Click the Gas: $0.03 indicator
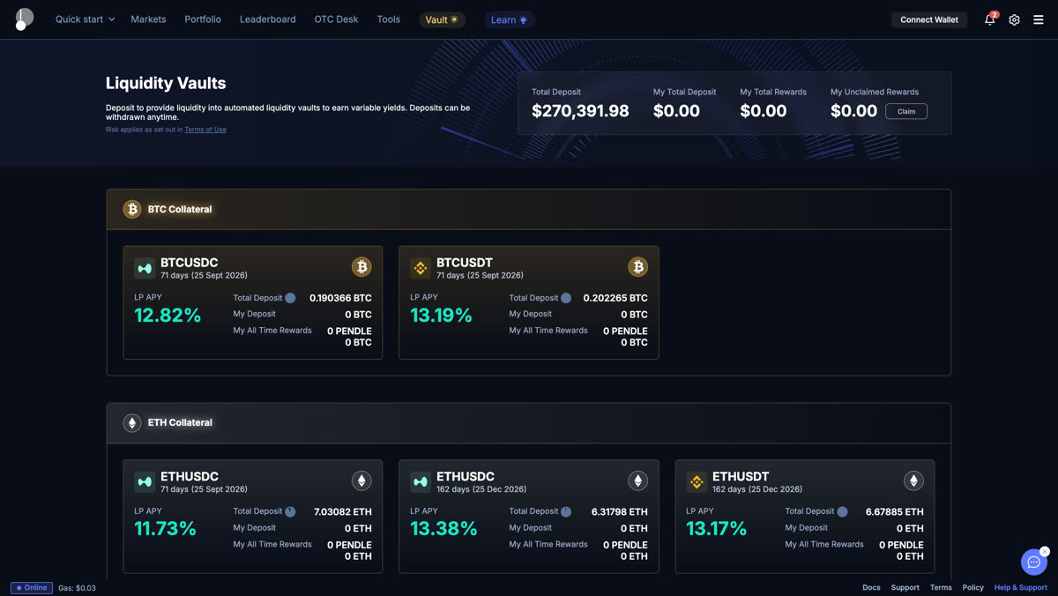1058x596 pixels. [77, 587]
